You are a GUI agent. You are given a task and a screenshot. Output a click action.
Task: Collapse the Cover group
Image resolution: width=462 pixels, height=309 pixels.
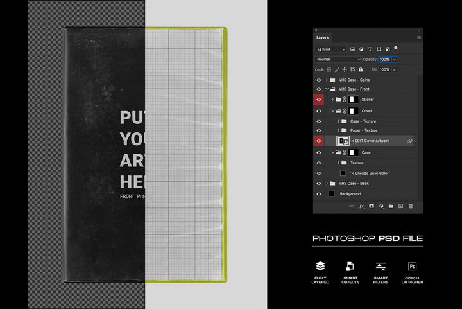coord(332,111)
